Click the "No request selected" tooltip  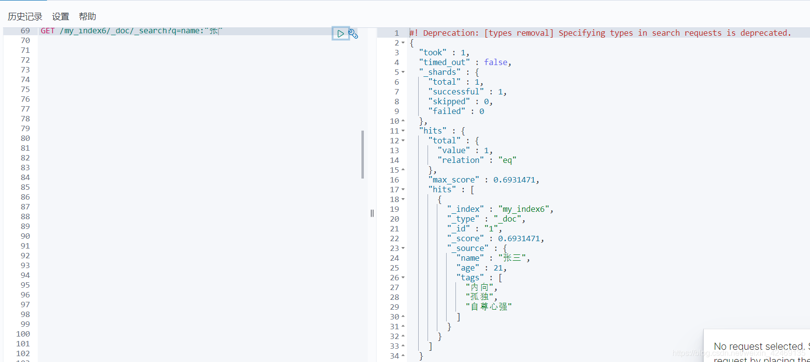(x=757, y=346)
